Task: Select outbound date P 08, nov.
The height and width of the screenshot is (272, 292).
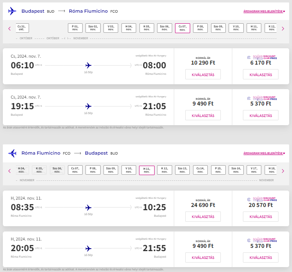Action: 200,28
